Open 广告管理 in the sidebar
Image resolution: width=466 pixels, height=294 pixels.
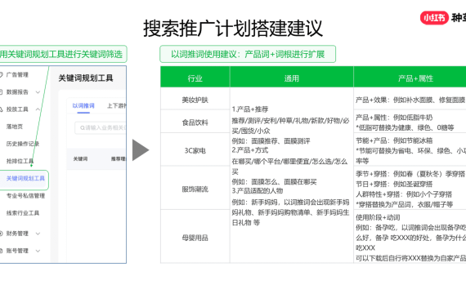tap(17, 75)
